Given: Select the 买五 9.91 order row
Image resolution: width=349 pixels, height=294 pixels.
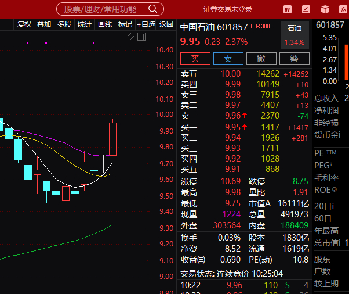Looking at the screenshot, I should [245, 169].
